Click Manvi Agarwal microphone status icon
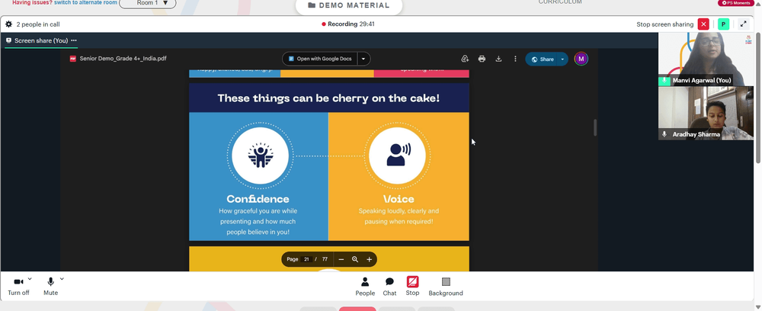Image resolution: width=762 pixels, height=311 pixels. 664,80
